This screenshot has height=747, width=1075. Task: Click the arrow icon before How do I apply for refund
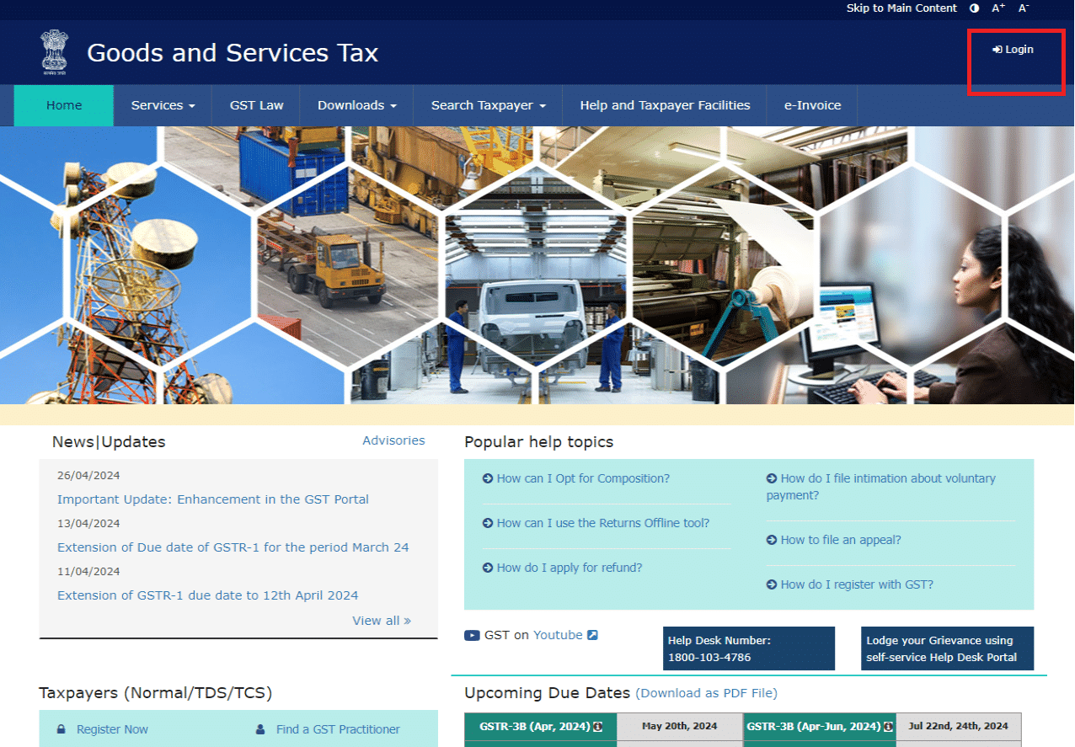[x=486, y=568]
